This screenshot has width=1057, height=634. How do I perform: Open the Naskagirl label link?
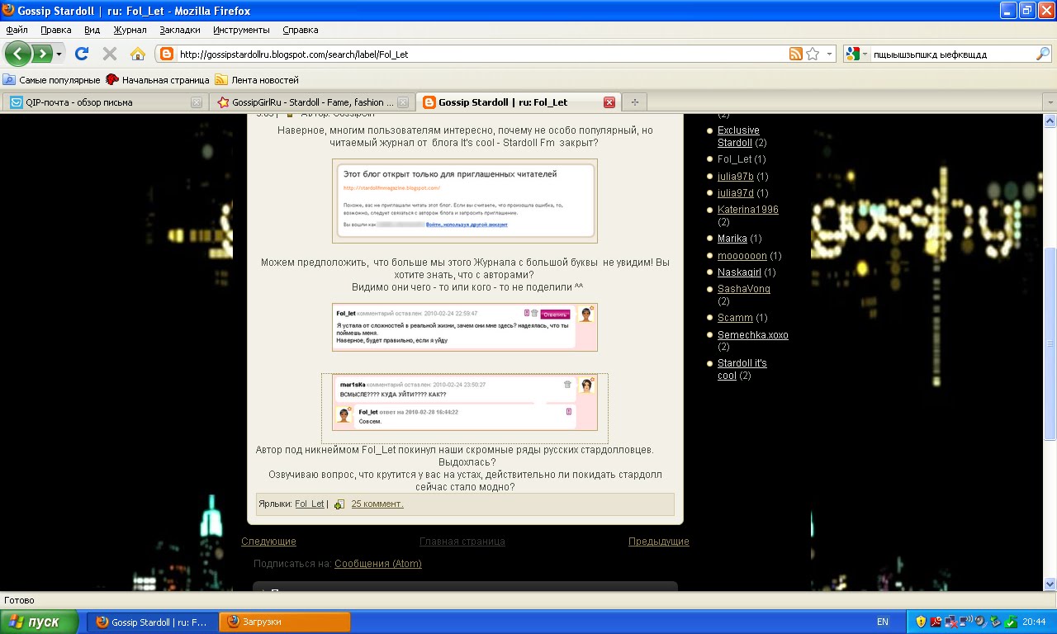coord(740,272)
